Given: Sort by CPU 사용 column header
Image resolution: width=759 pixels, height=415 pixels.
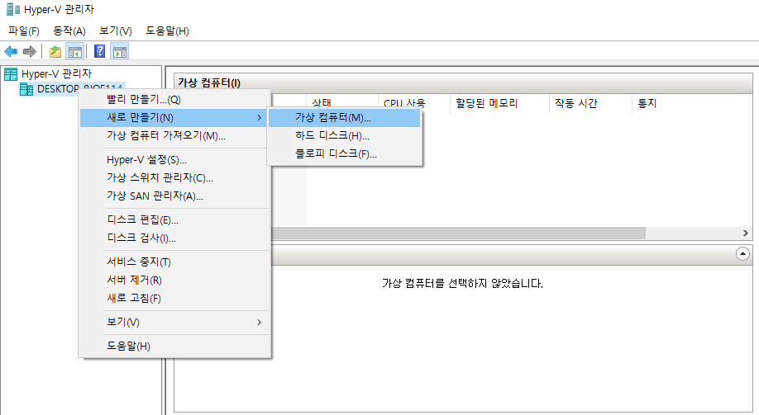Looking at the screenshot, I should click(414, 103).
